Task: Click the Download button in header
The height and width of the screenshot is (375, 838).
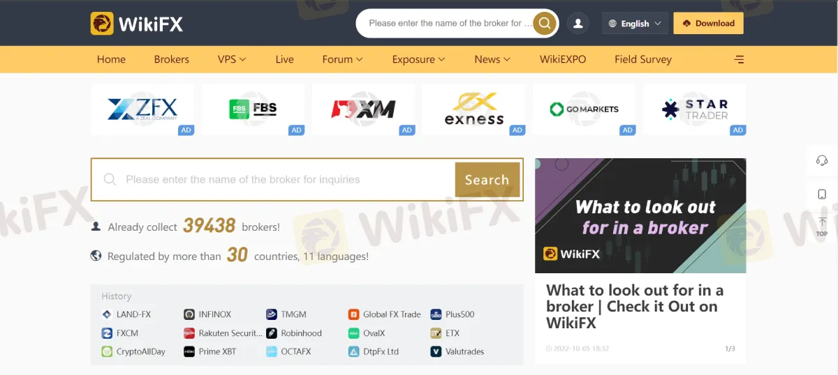Action: click(708, 23)
